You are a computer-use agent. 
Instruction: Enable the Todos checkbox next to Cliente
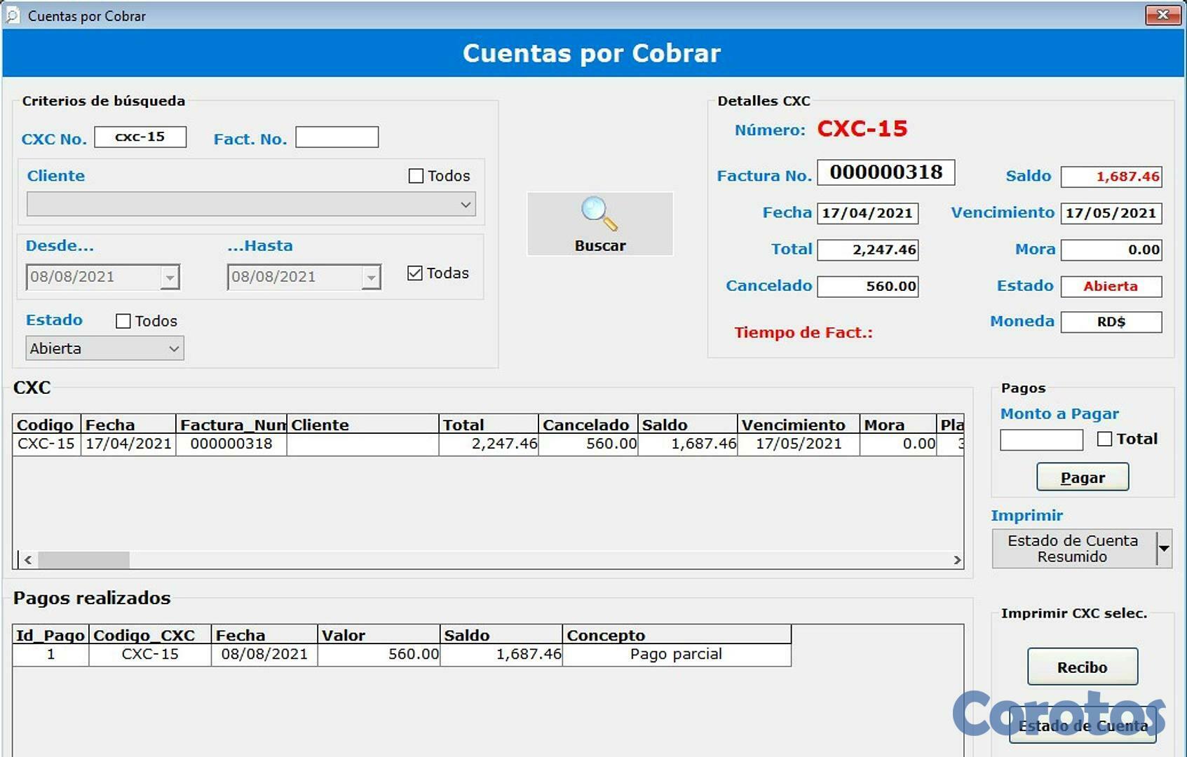click(416, 175)
